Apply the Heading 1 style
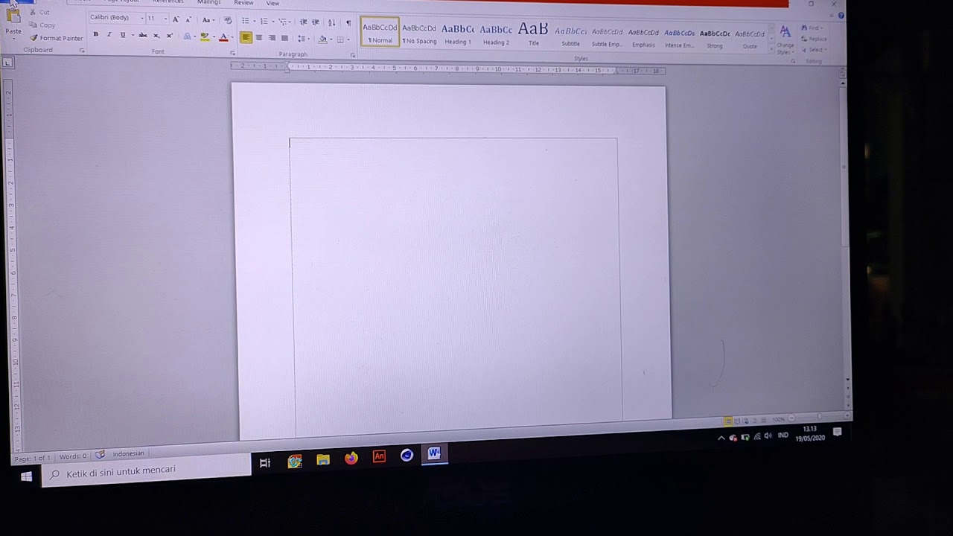The width and height of the screenshot is (953, 536). click(x=458, y=33)
